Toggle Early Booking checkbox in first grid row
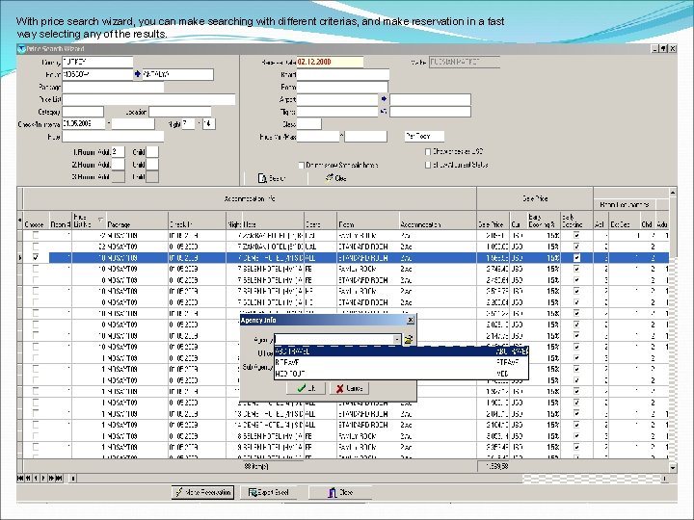The image size is (694, 520). pyautogui.click(x=576, y=236)
